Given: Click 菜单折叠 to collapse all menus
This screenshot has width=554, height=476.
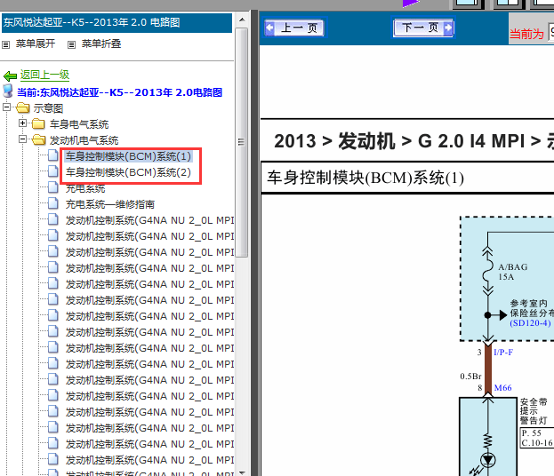Looking at the screenshot, I should pyautogui.click(x=101, y=44).
